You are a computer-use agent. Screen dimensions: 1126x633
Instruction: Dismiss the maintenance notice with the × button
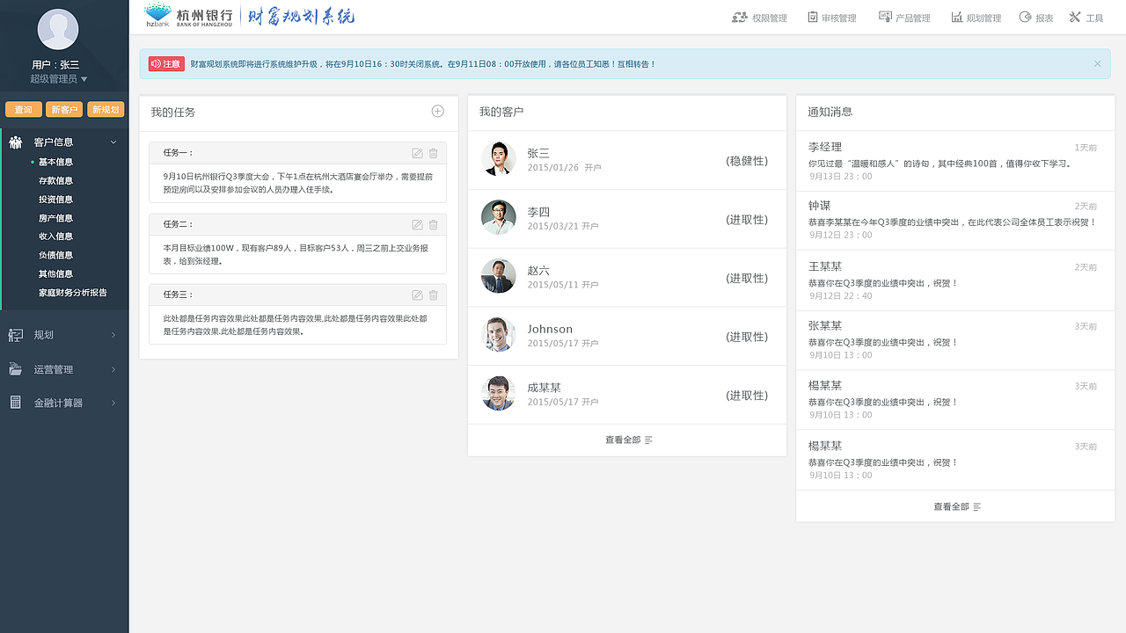(1097, 63)
